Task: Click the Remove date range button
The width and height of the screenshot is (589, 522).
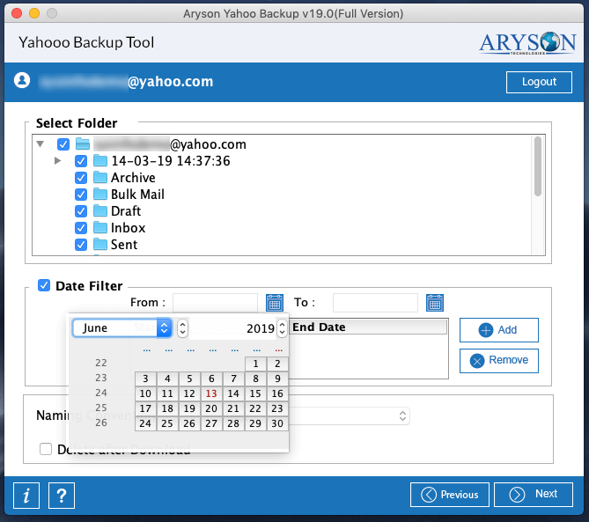Action: [x=499, y=361]
